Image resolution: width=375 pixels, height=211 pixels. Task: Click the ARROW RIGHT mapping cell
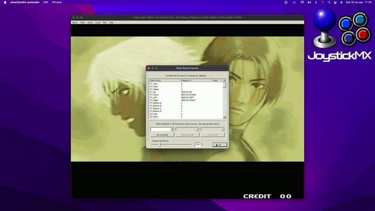click(x=188, y=100)
